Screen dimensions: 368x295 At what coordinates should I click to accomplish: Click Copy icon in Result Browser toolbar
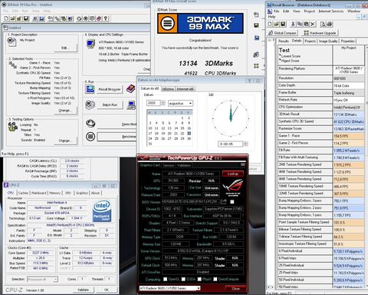click(300, 24)
